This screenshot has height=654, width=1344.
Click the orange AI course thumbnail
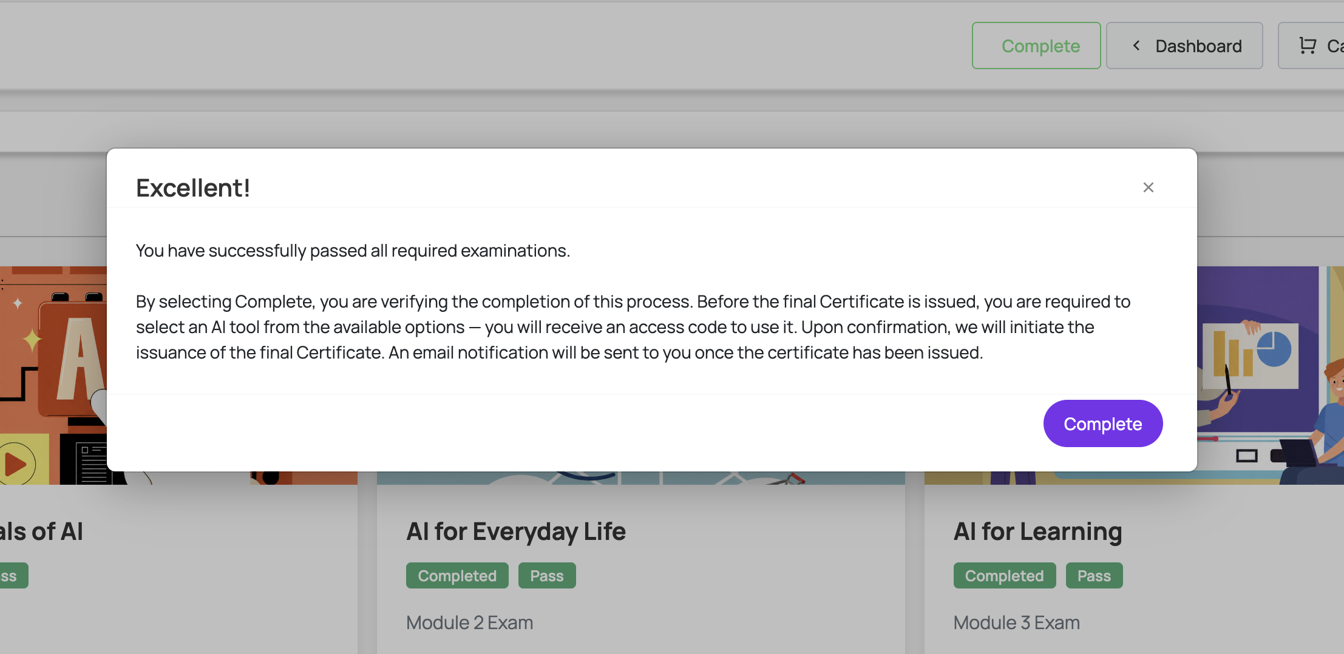pos(53,375)
